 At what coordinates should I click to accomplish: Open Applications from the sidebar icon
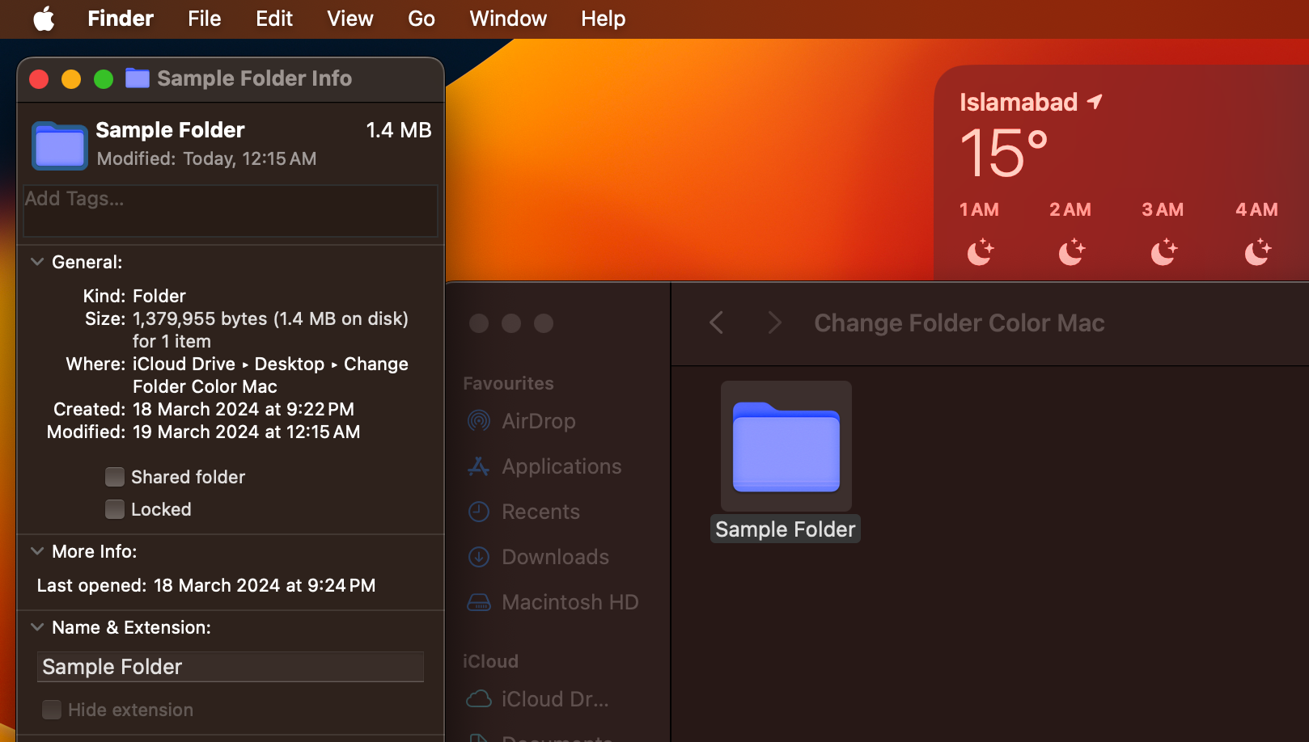pyautogui.click(x=479, y=466)
